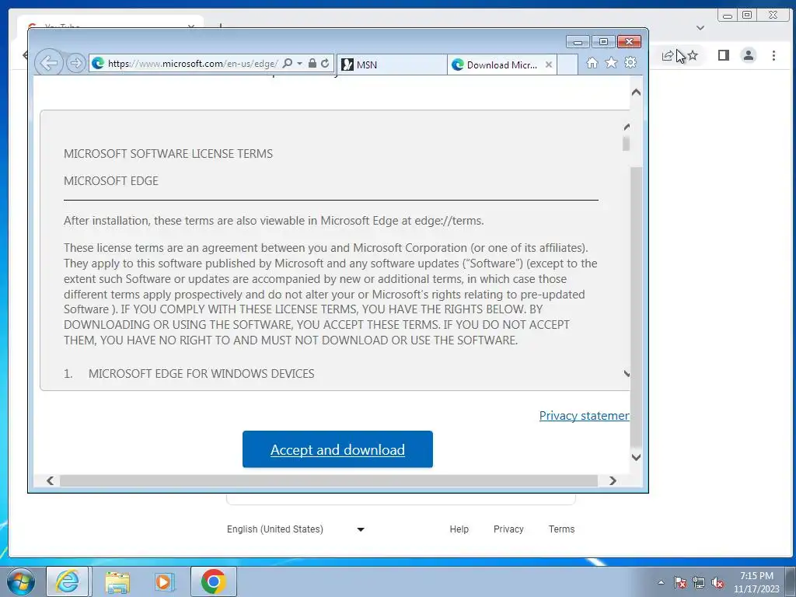Screen dimensions: 796x597
Task: Toggle Chrome's side panel icon
Action: [724, 55]
